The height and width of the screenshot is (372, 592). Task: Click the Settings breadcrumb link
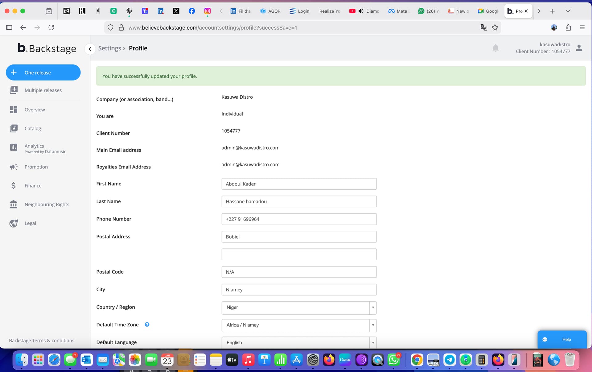[109, 48]
